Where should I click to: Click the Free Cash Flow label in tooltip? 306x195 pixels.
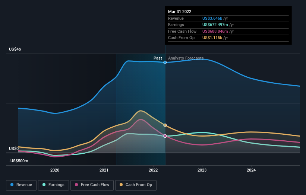pyautogui.click(x=182, y=31)
